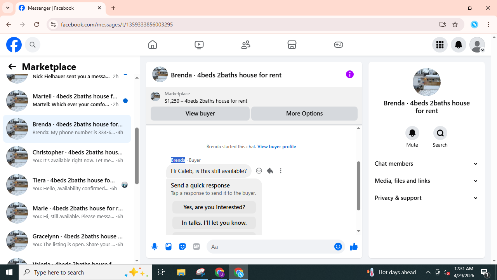Go to the Marketplace tab in top navigation
The height and width of the screenshot is (280, 497).
(x=292, y=45)
